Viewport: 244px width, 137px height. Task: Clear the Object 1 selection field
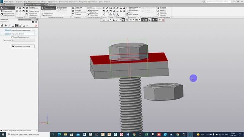coord(33,30)
